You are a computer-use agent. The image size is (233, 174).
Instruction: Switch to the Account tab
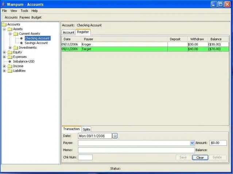[69, 32]
